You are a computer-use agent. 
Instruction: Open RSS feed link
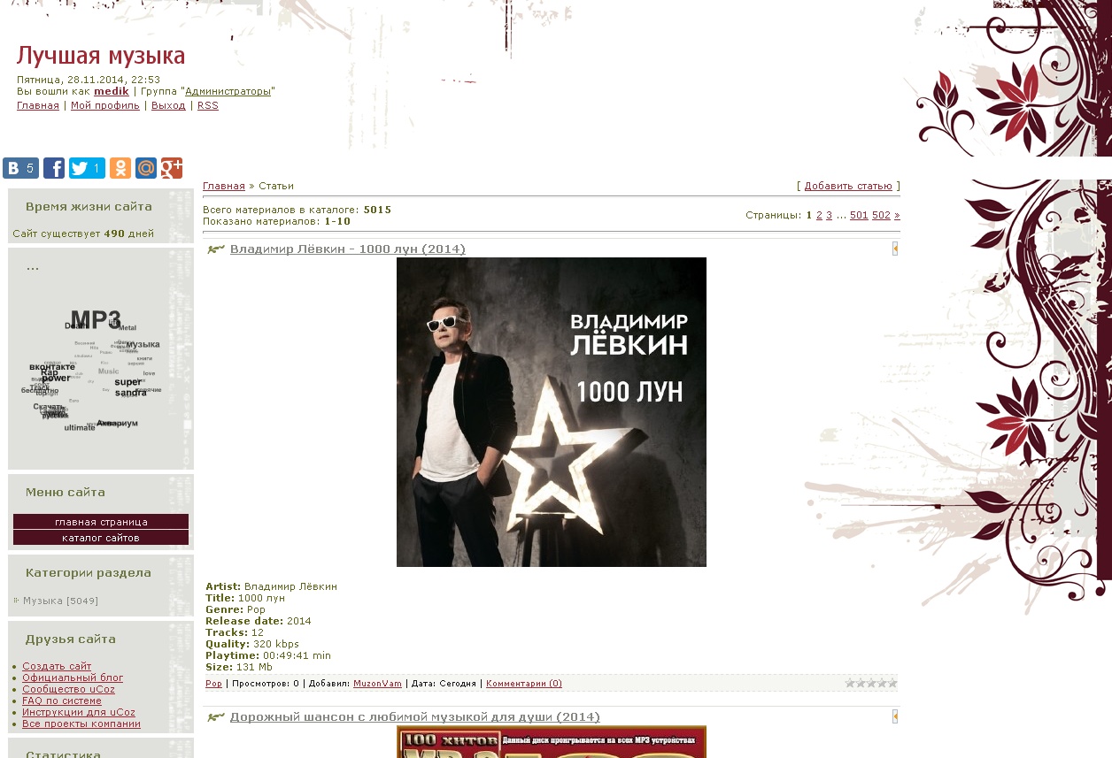point(208,105)
